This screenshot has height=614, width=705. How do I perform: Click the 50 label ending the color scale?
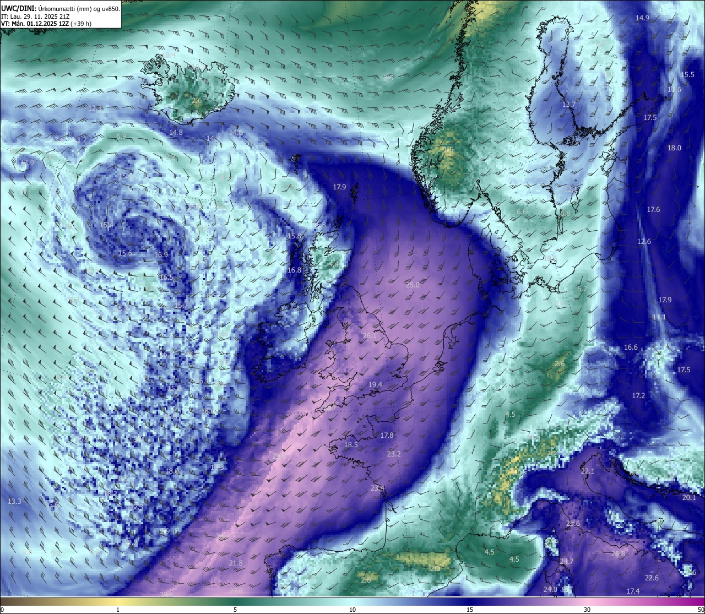(x=700, y=610)
